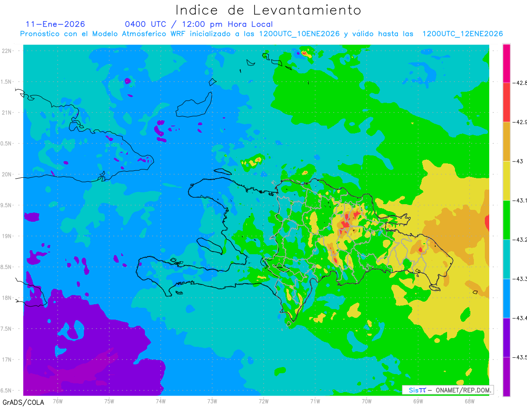
Task: Click the init time '1200UTC_10ENE2026'
Action: [x=300, y=34]
